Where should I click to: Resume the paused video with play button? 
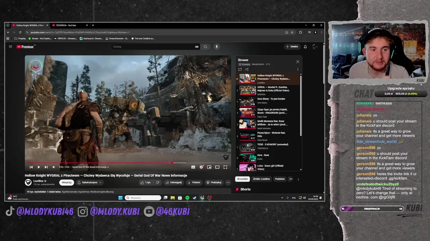39,167
